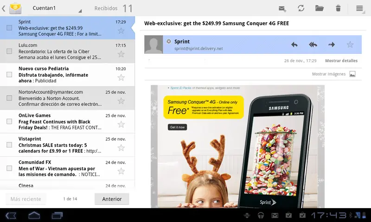Open Android recent apps button
Screen dimensions: 371x222
[x=57, y=216]
